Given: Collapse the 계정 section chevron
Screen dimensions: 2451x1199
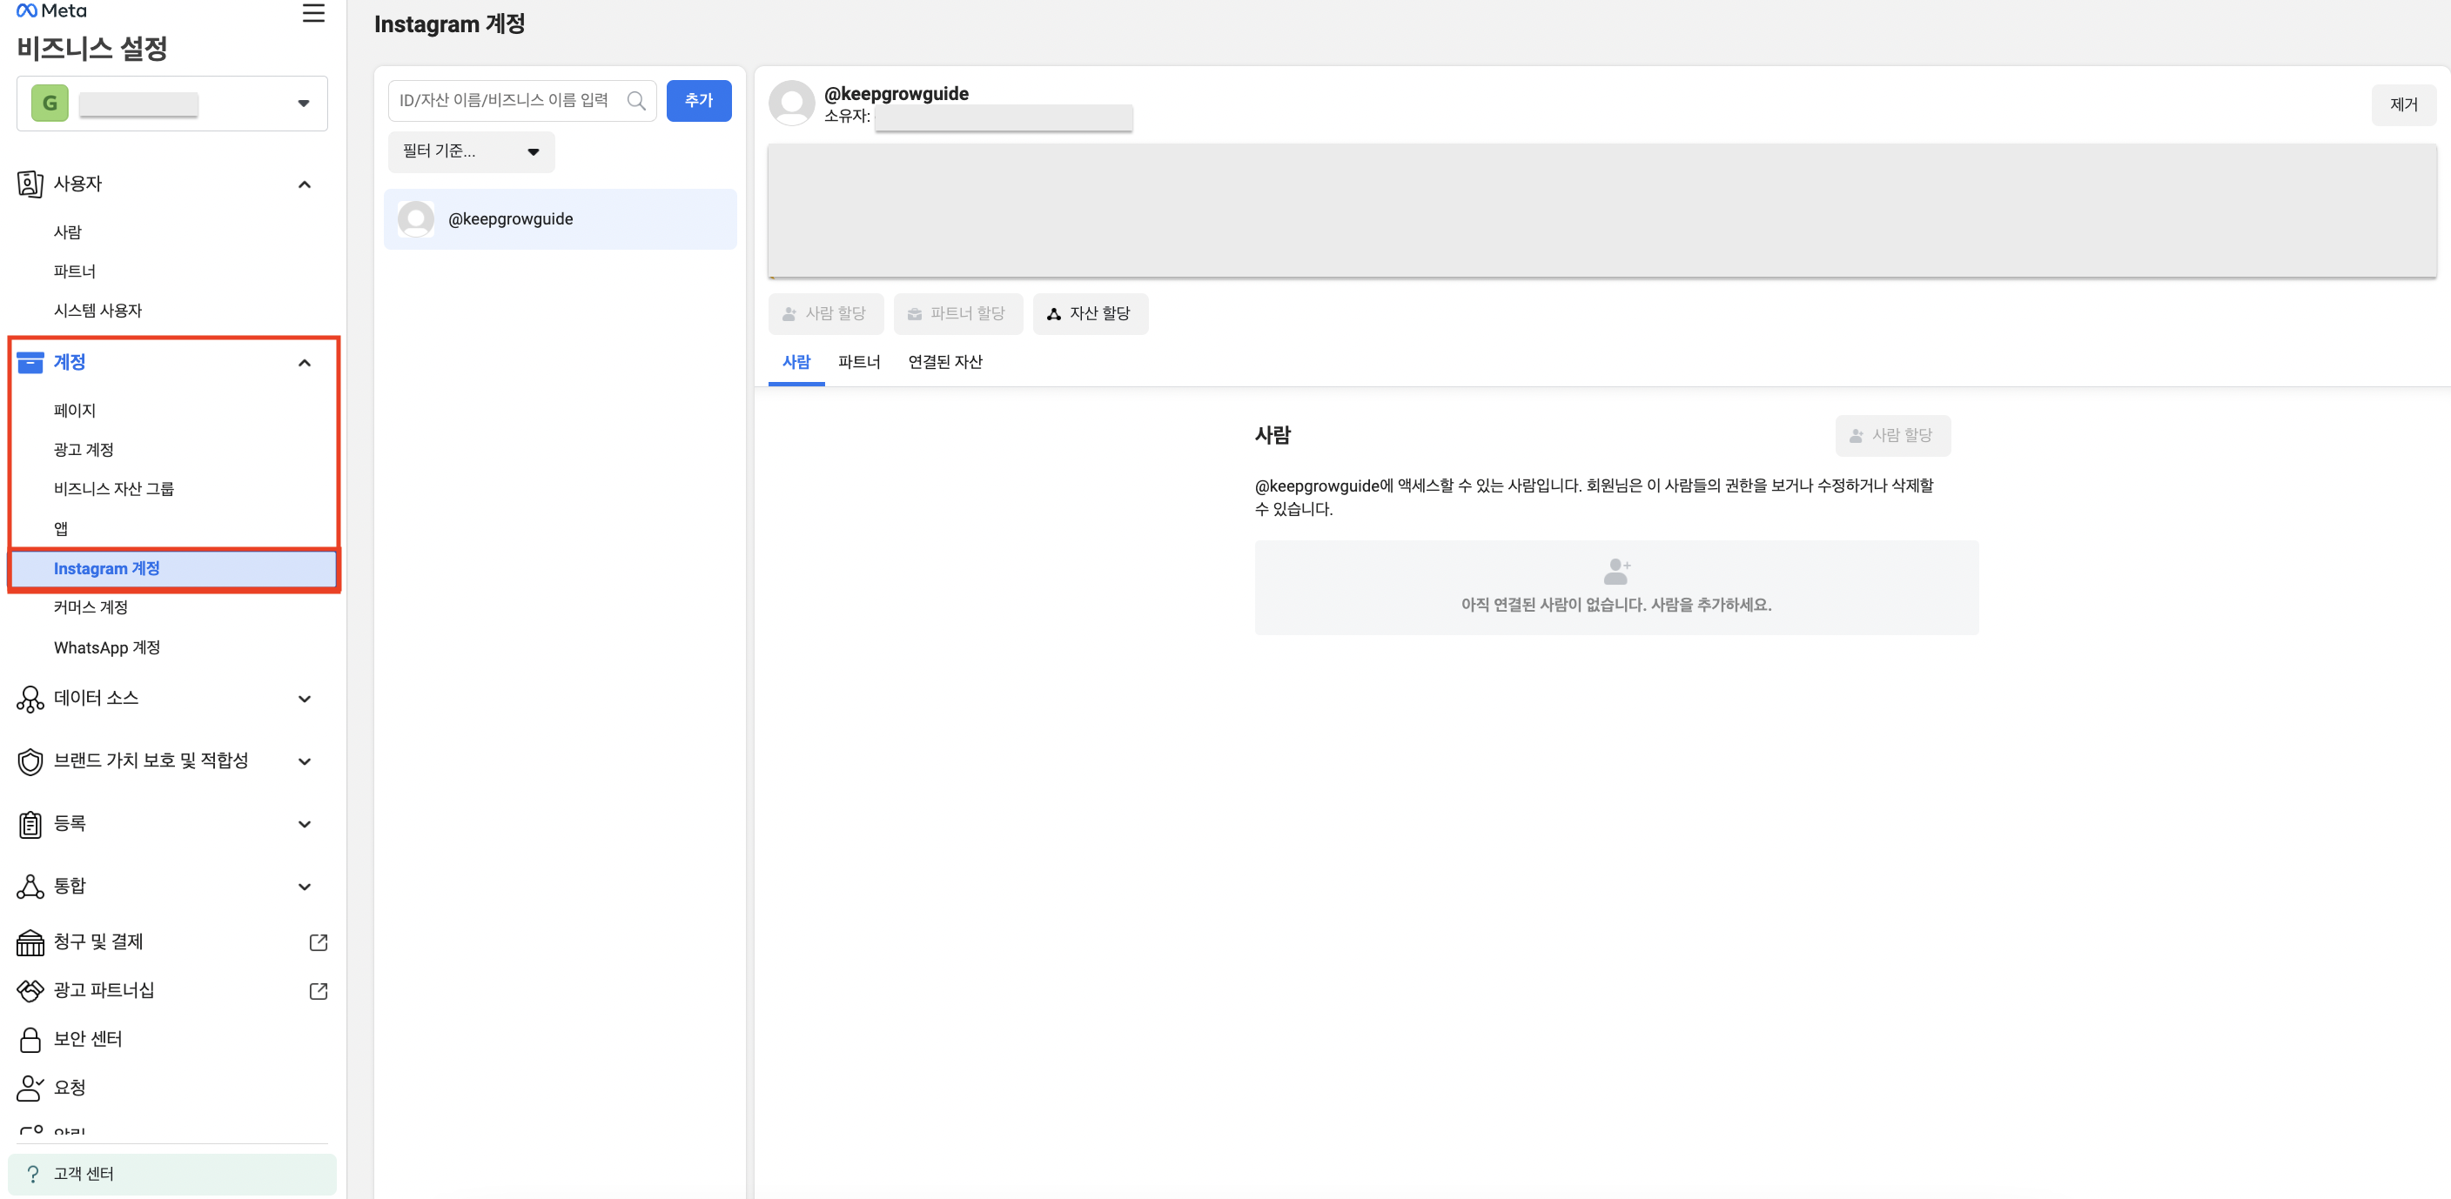Looking at the screenshot, I should click(x=305, y=362).
